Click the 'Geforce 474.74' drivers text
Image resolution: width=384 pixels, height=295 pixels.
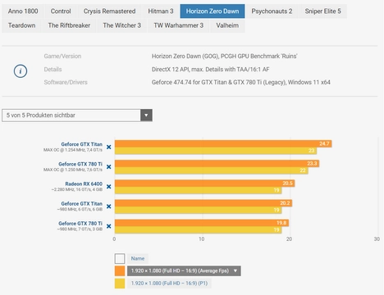coord(241,82)
